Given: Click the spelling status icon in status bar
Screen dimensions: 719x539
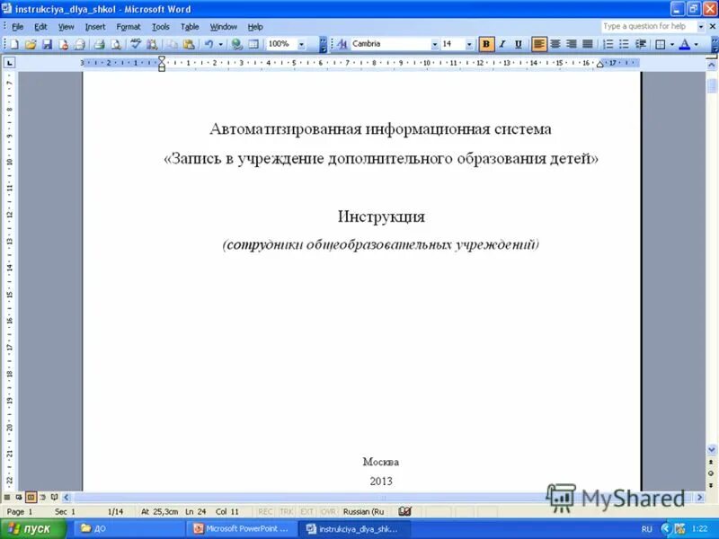Looking at the screenshot, I should (x=404, y=511).
